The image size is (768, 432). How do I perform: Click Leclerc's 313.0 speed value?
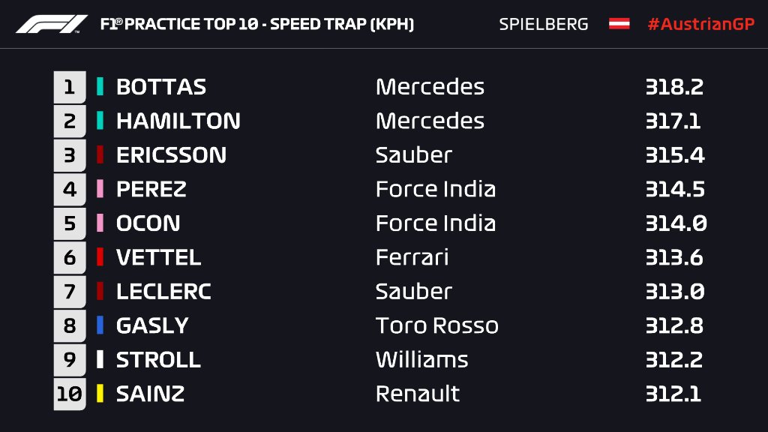tap(675, 292)
